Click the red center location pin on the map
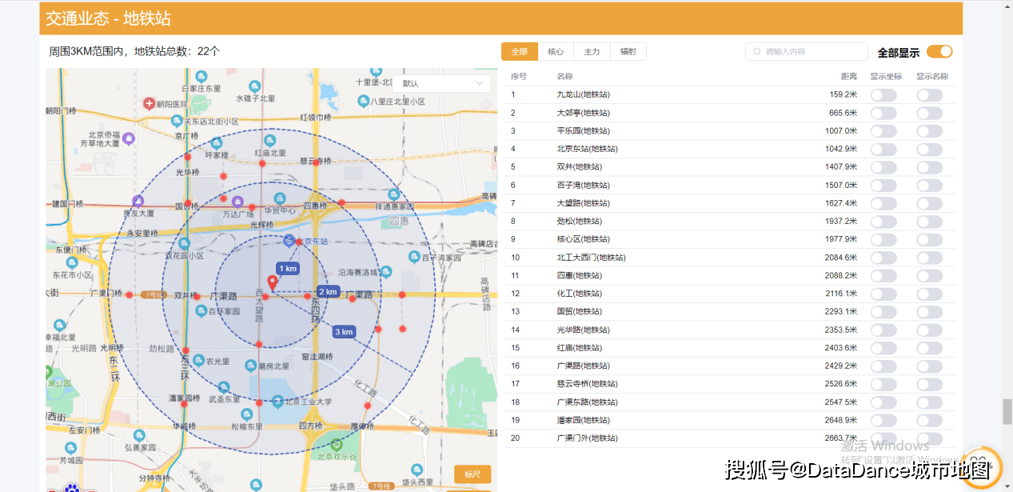Image resolution: width=1013 pixels, height=492 pixels. (273, 282)
